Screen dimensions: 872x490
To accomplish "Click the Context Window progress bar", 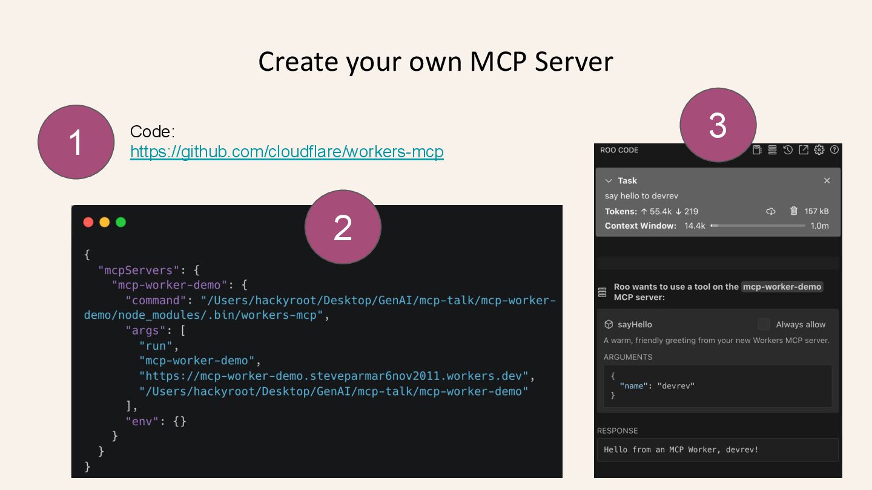I will point(758,226).
